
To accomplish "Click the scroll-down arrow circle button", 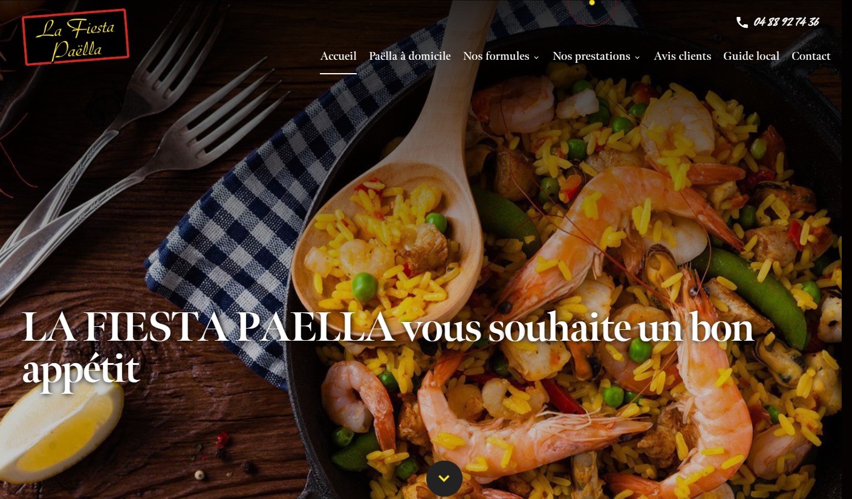I will [444, 478].
